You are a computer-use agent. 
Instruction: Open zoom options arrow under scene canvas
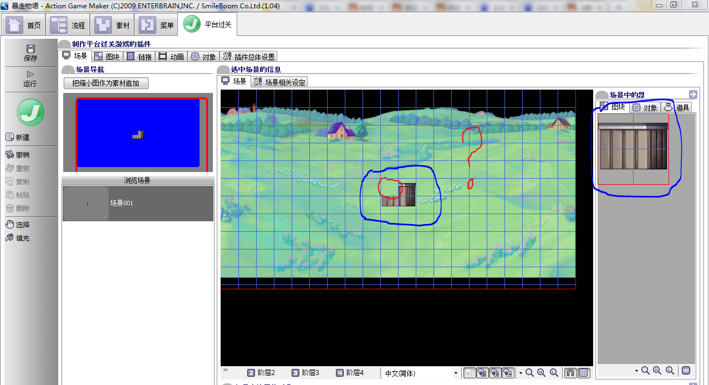pos(521,373)
